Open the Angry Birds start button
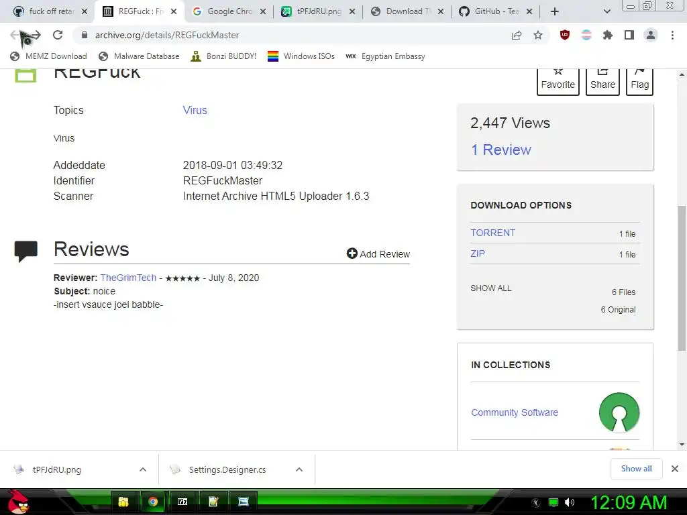 click(x=17, y=502)
